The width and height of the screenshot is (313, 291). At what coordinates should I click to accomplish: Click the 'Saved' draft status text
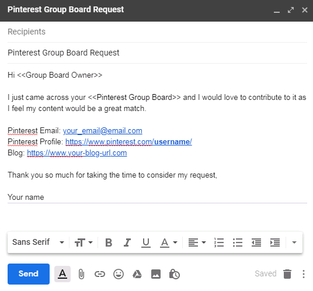tap(266, 273)
